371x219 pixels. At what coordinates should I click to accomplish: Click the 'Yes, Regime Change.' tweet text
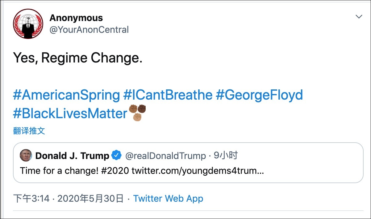[x=78, y=58]
